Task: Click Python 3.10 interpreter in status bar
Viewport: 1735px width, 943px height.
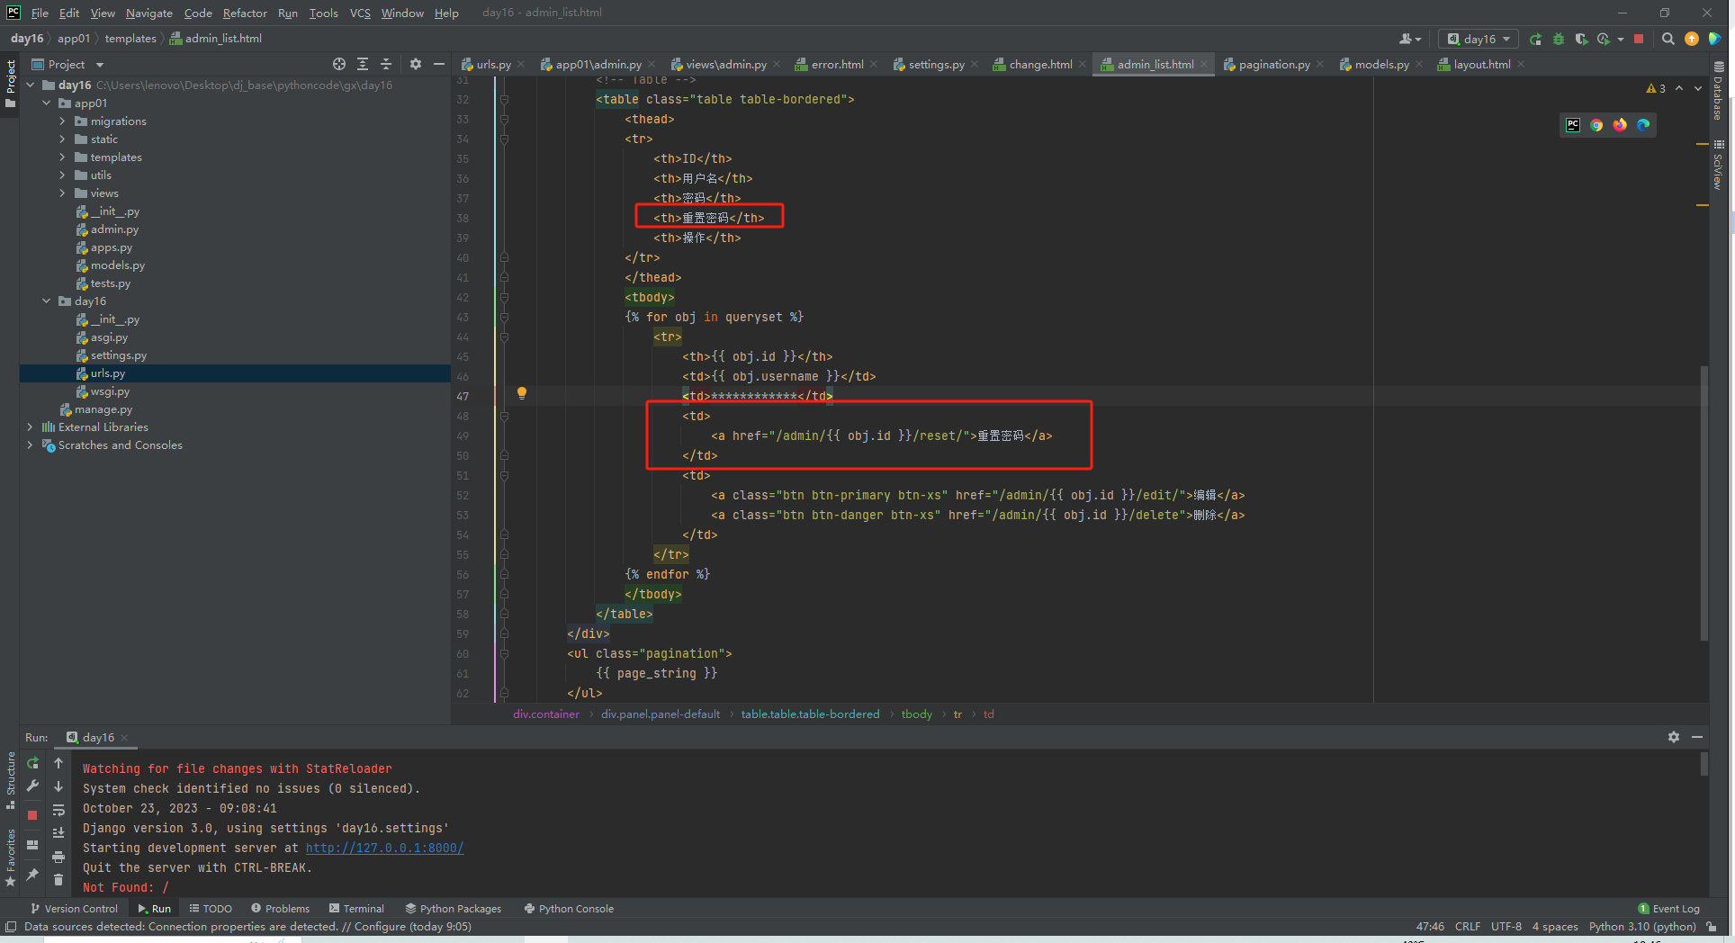Action: tap(1642, 927)
